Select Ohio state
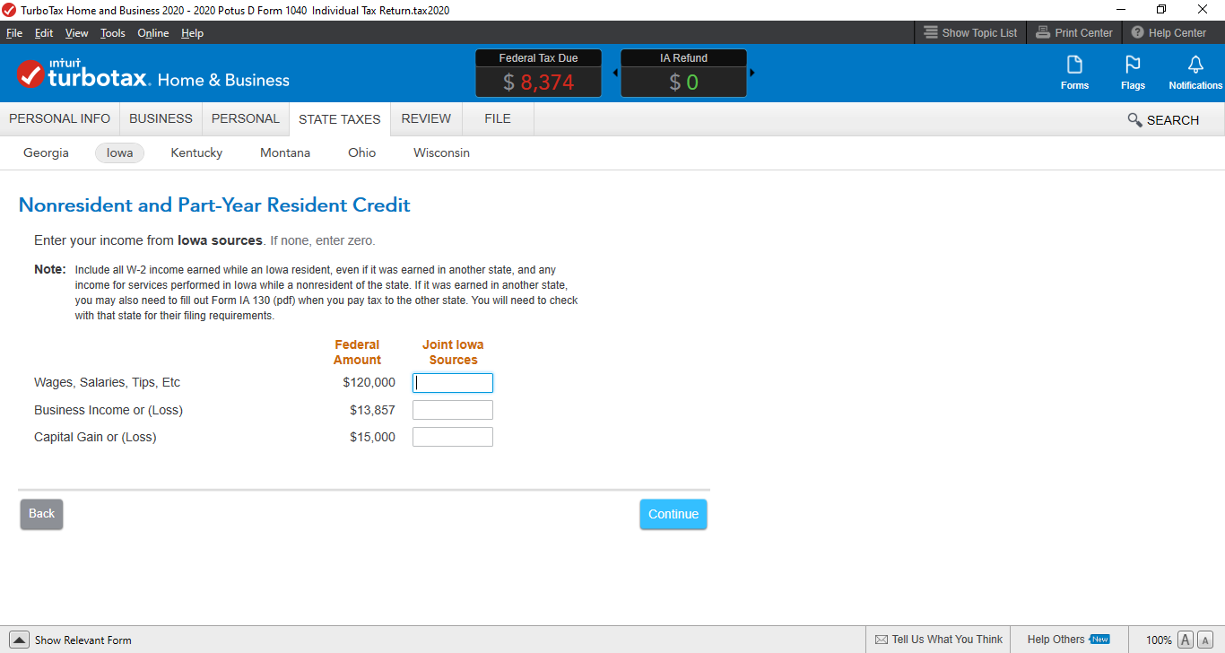 click(x=362, y=152)
